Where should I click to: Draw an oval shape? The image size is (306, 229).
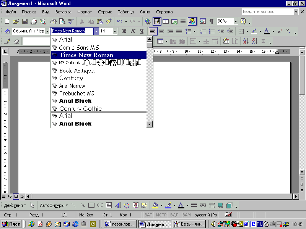pos(100,205)
